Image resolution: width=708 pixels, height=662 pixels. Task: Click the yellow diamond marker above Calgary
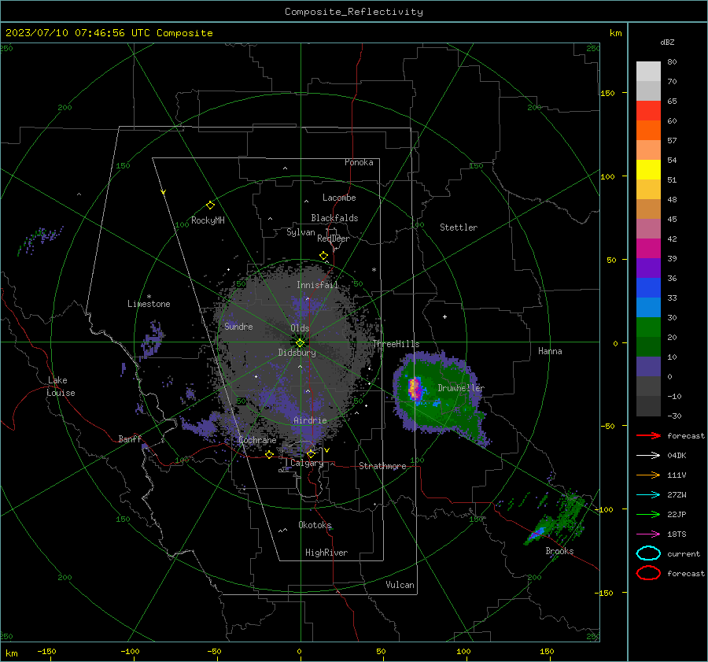point(311,453)
